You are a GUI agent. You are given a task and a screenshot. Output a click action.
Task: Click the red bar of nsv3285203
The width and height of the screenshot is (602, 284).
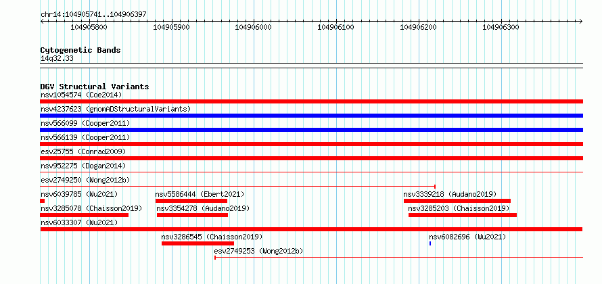tap(463, 215)
